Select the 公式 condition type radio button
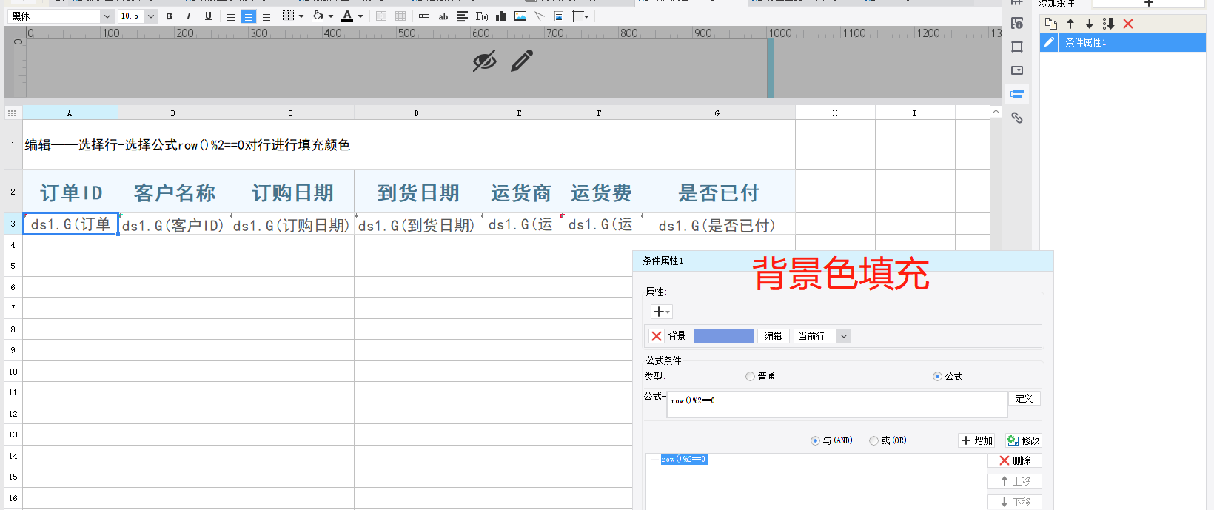The image size is (1214, 510). [x=937, y=377]
